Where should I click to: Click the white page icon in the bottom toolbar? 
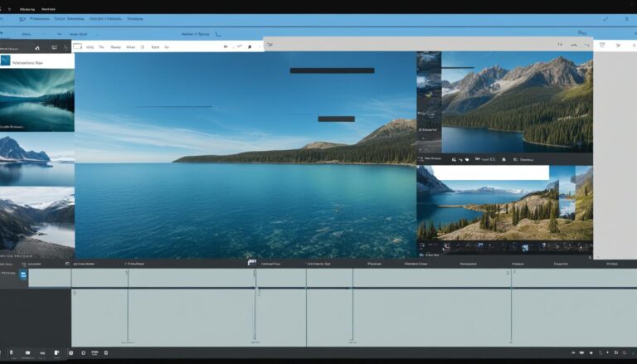coord(56,352)
